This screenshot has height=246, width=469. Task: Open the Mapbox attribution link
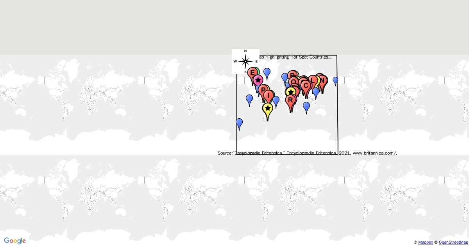click(x=426, y=242)
